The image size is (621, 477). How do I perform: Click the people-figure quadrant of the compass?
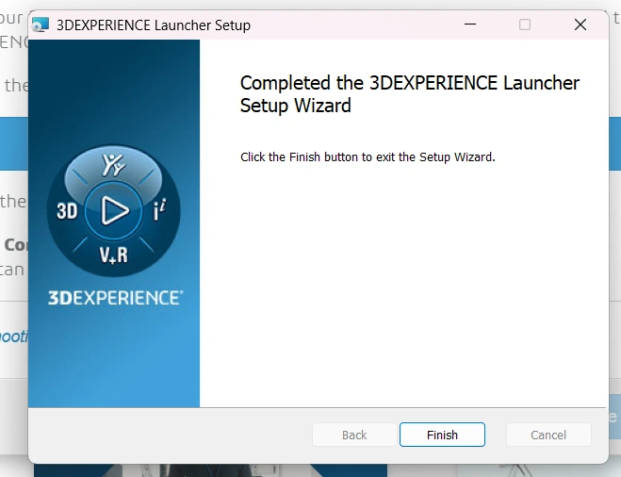pyautogui.click(x=114, y=164)
